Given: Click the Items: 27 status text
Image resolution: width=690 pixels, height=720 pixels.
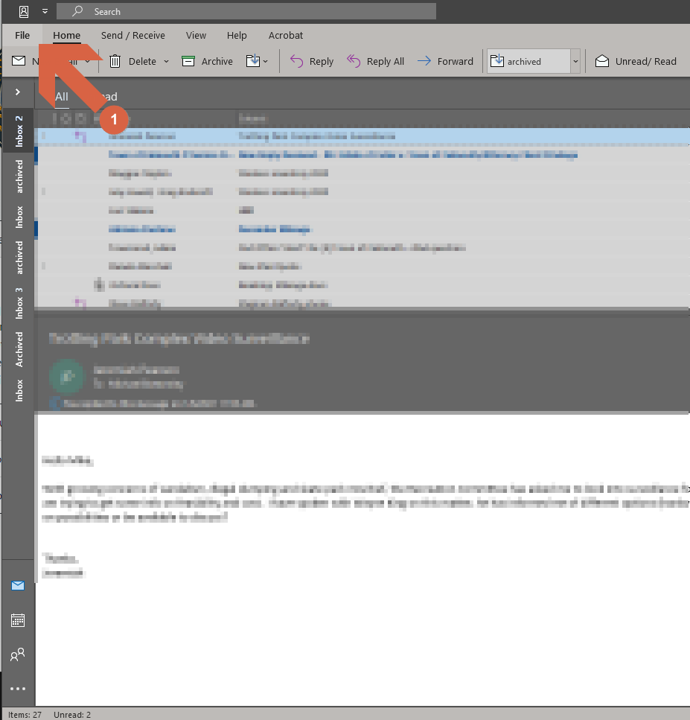Looking at the screenshot, I should pyautogui.click(x=25, y=715).
